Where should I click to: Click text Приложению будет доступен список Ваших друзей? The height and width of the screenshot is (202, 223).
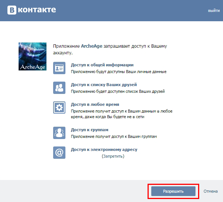coord(118,91)
